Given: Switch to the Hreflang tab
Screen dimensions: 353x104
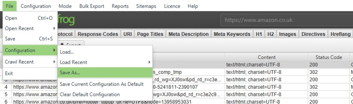Looking at the screenshot, I should [340, 34].
